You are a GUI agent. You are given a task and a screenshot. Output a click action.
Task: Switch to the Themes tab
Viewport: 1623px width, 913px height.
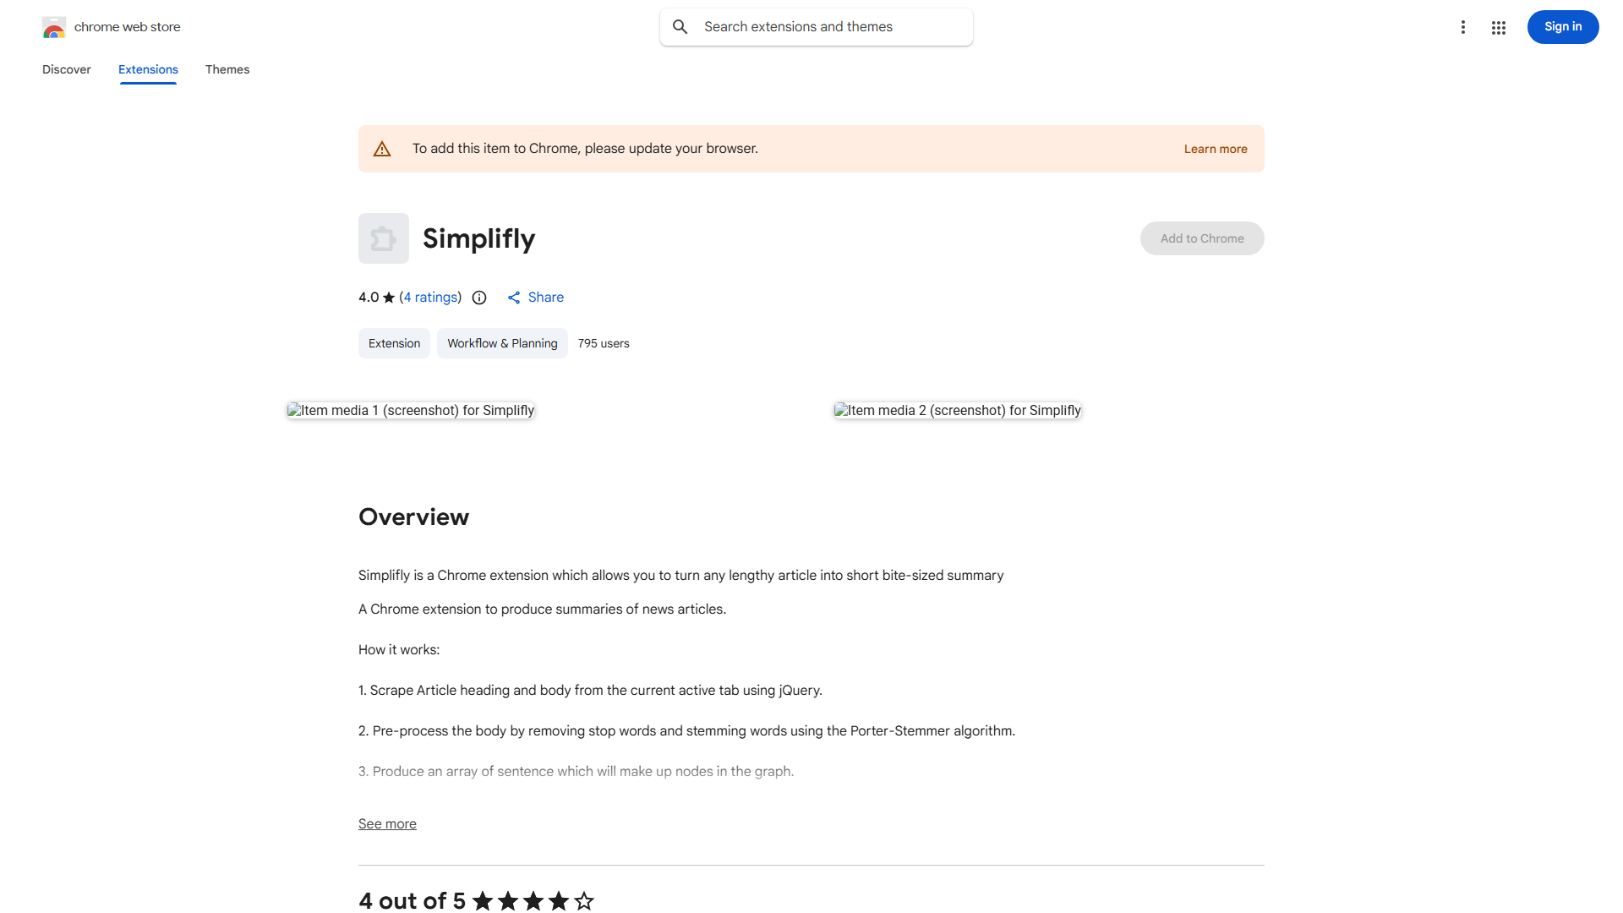click(x=227, y=69)
